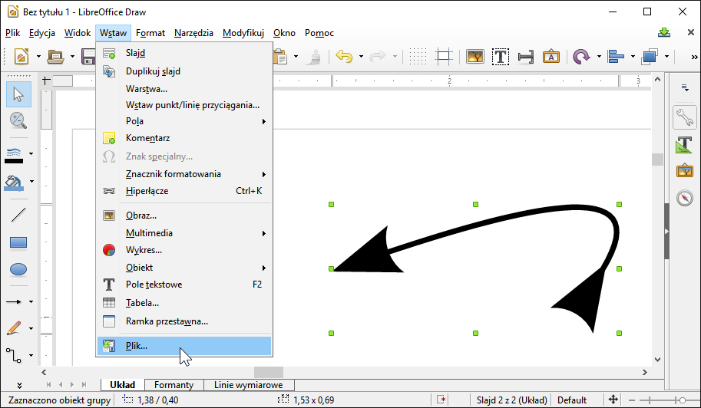Click the Fill color bucket tool
Screen dimensions: 701x408
pyautogui.click(x=14, y=182)
